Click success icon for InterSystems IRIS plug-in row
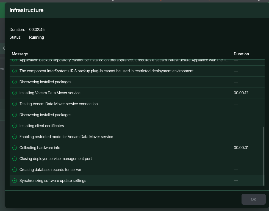This screenshot has width=269, height=211. pyautogui.click(x=15, y=71)
